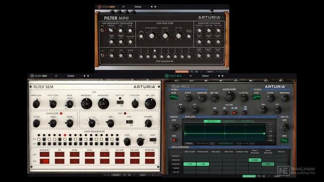The height and width of the screenshot is (182, 324).
Task: Open the Mod Osc Wave selector in Filter M12
Action: pyautogui.click(x=285, y=141)
